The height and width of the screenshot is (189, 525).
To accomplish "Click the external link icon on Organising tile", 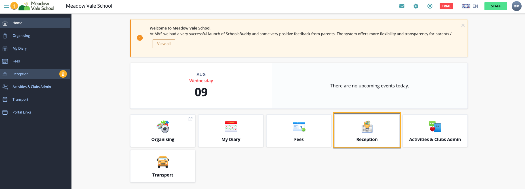I will click(190, 119).
